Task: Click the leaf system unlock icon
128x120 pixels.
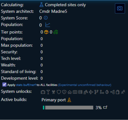Action: pos(107,92)
